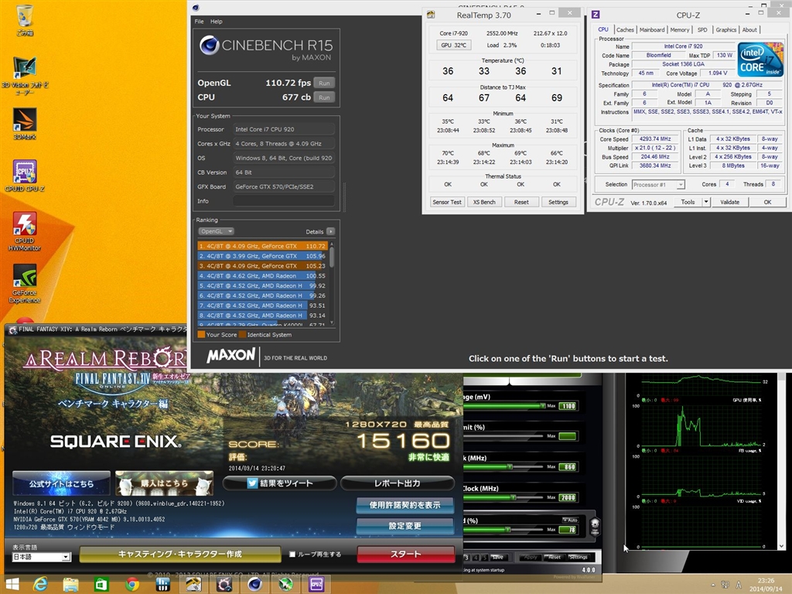Click the 設定変更 settings change button
792x594 pixels.
[405, 526]
